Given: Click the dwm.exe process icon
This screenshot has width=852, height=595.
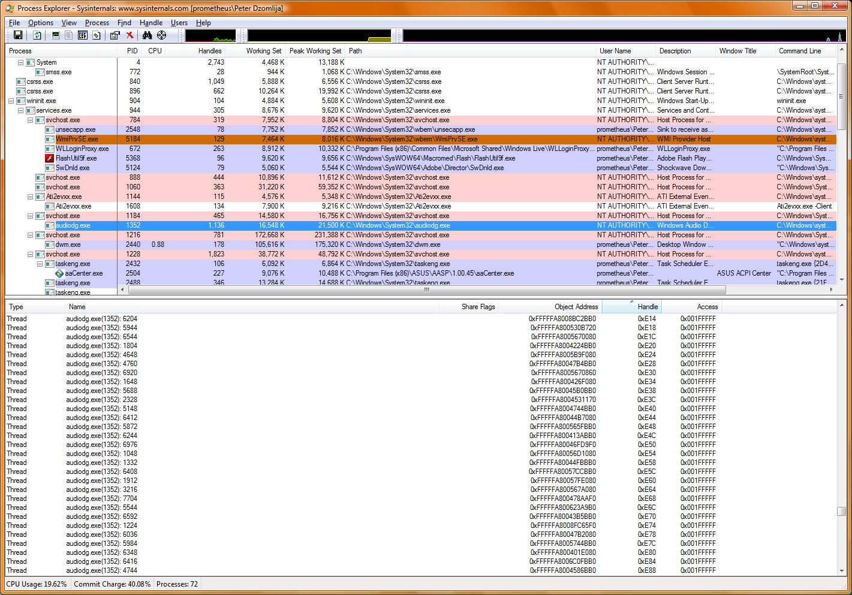Looking at the screenshot, I should click(x=50, y=244).
